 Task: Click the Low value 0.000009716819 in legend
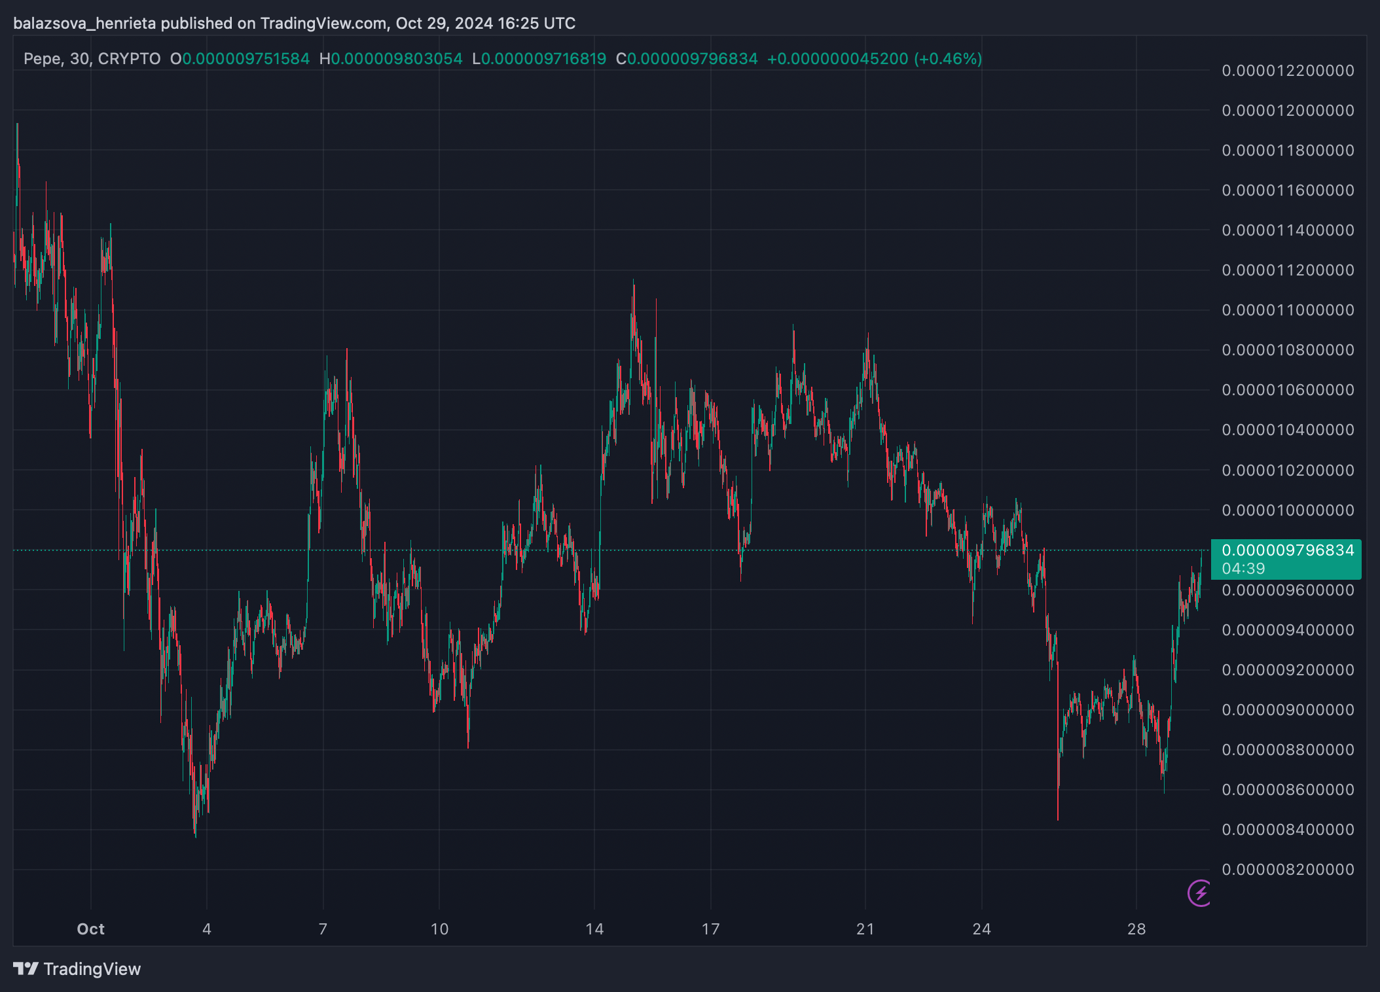543,59
